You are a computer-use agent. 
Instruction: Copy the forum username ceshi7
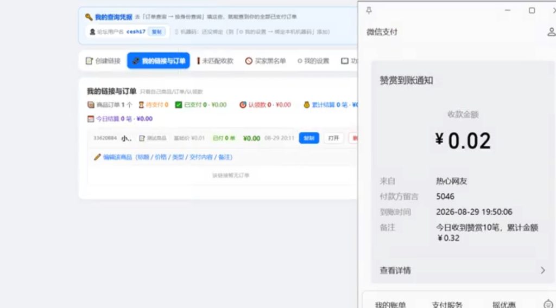156,32
